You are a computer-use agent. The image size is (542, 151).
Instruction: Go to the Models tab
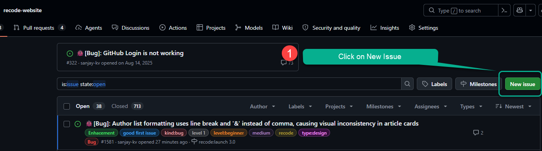(249, 28)
